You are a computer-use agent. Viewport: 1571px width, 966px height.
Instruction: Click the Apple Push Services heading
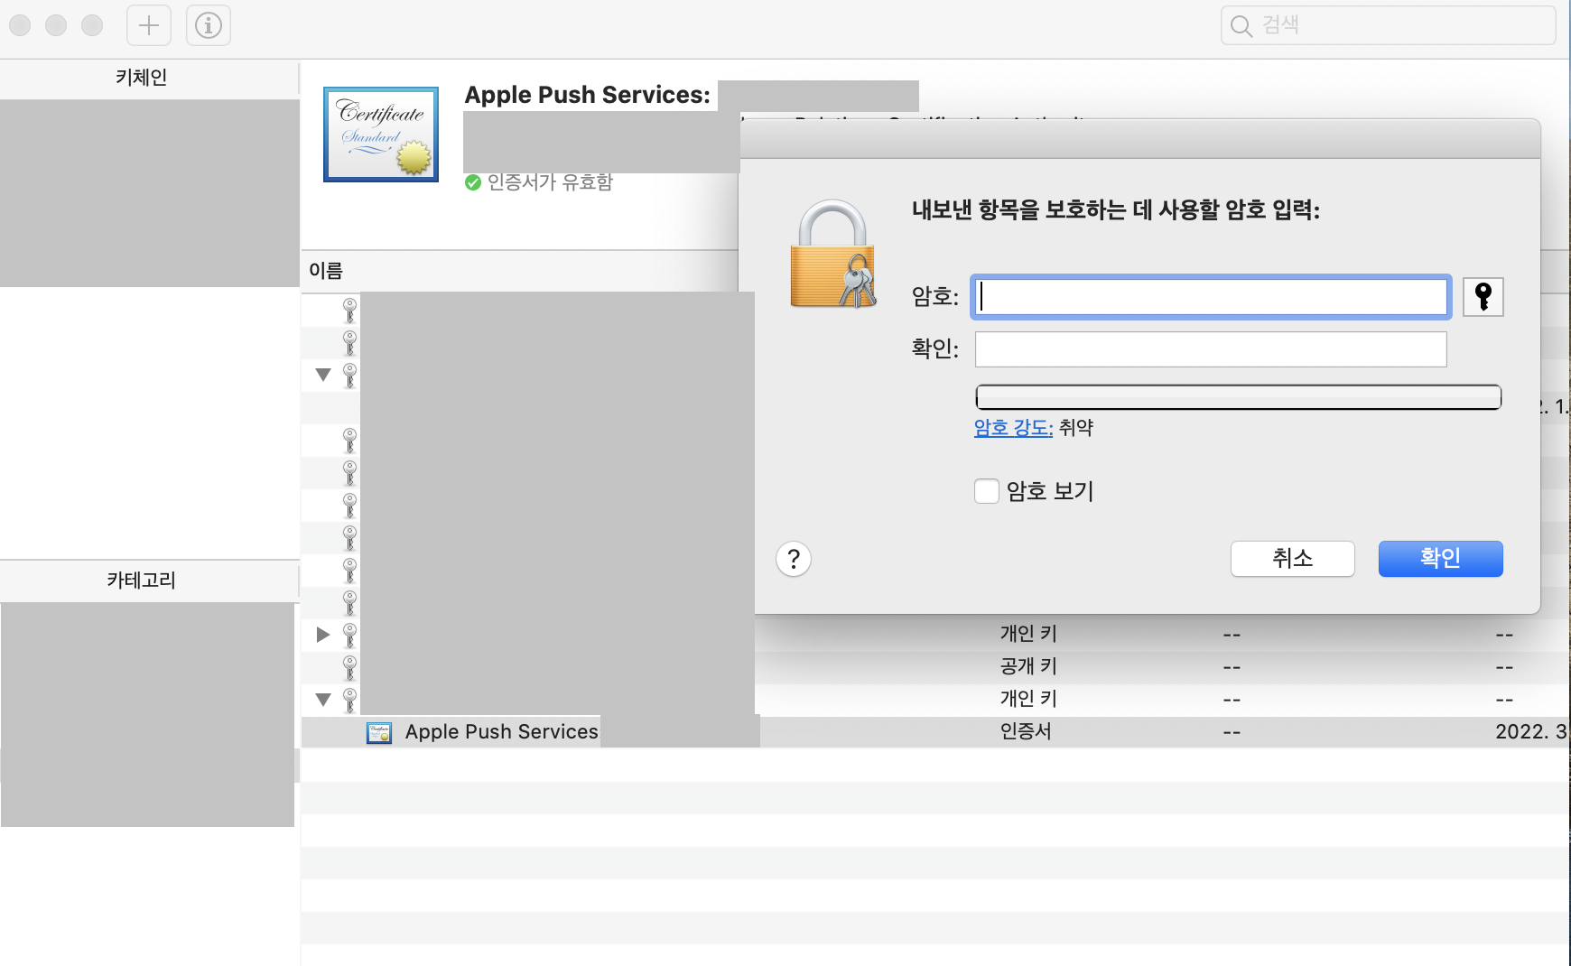588,96
